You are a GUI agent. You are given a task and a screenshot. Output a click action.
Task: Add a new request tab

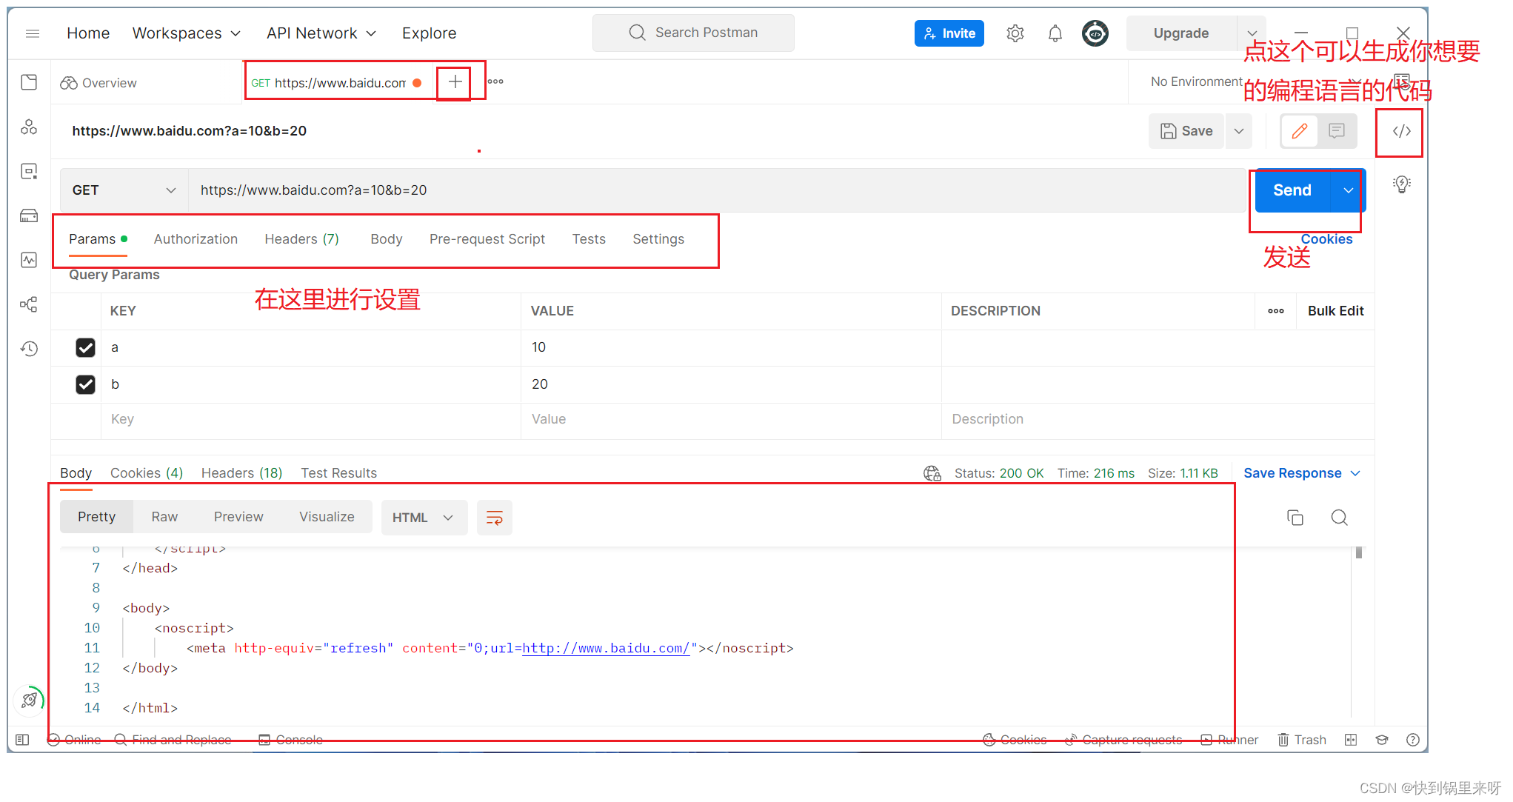click(x=455, y=81)
